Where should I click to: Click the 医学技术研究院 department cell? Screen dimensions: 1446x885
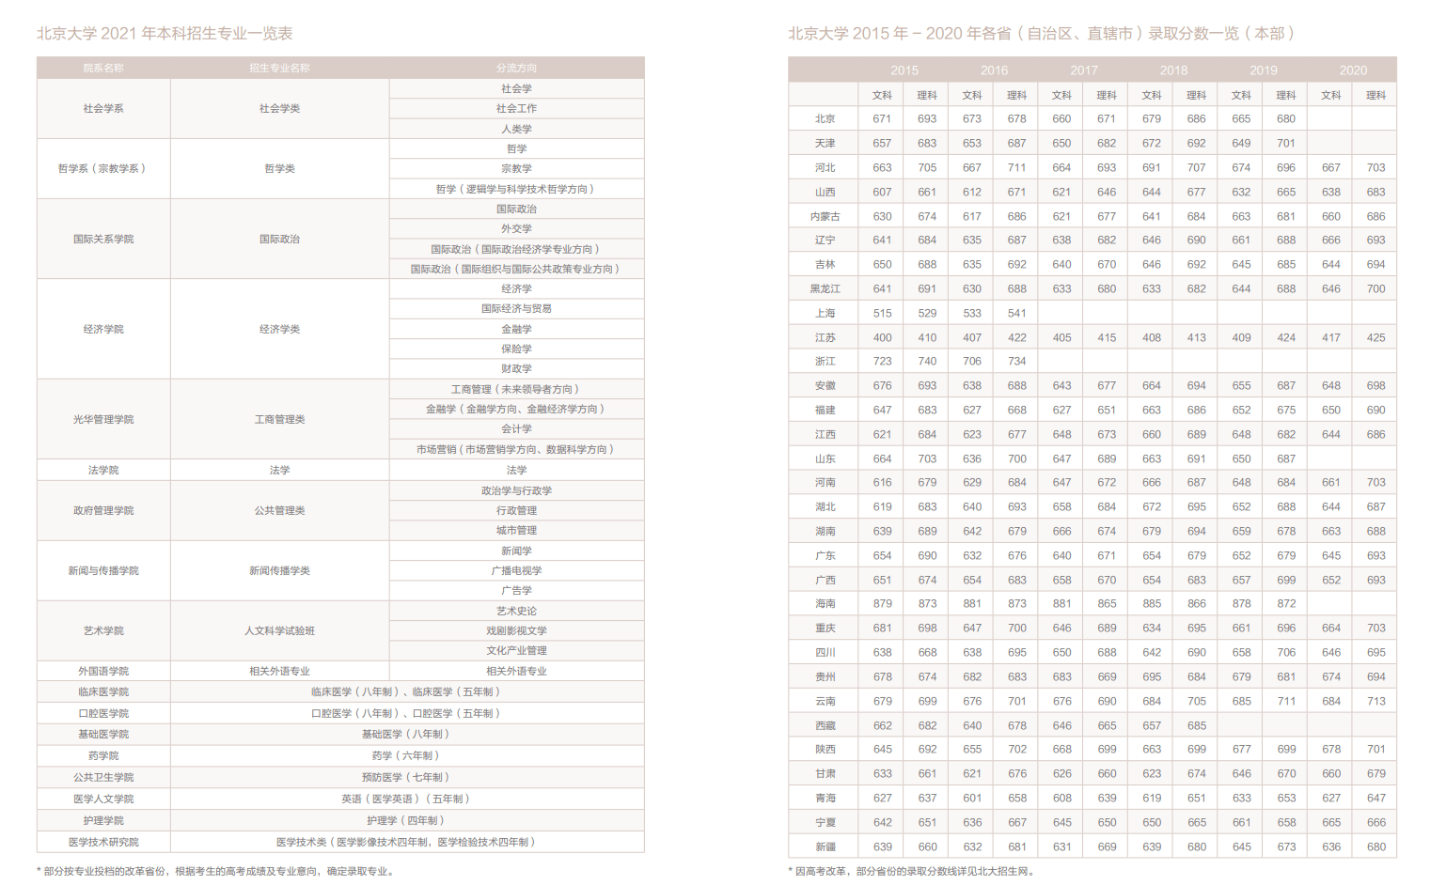click(x=103, y=842)
